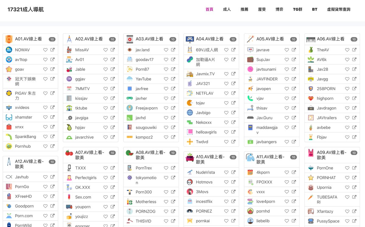Open vjav with the external link icon
This screenshot has height=227, width=365.
(x=294, y=98)
